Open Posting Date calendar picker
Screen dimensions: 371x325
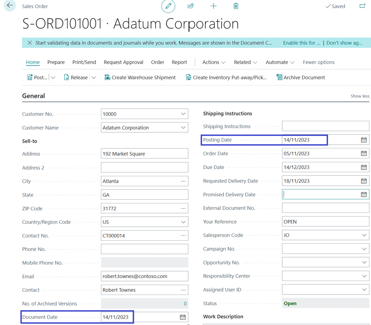coord(364,140)
